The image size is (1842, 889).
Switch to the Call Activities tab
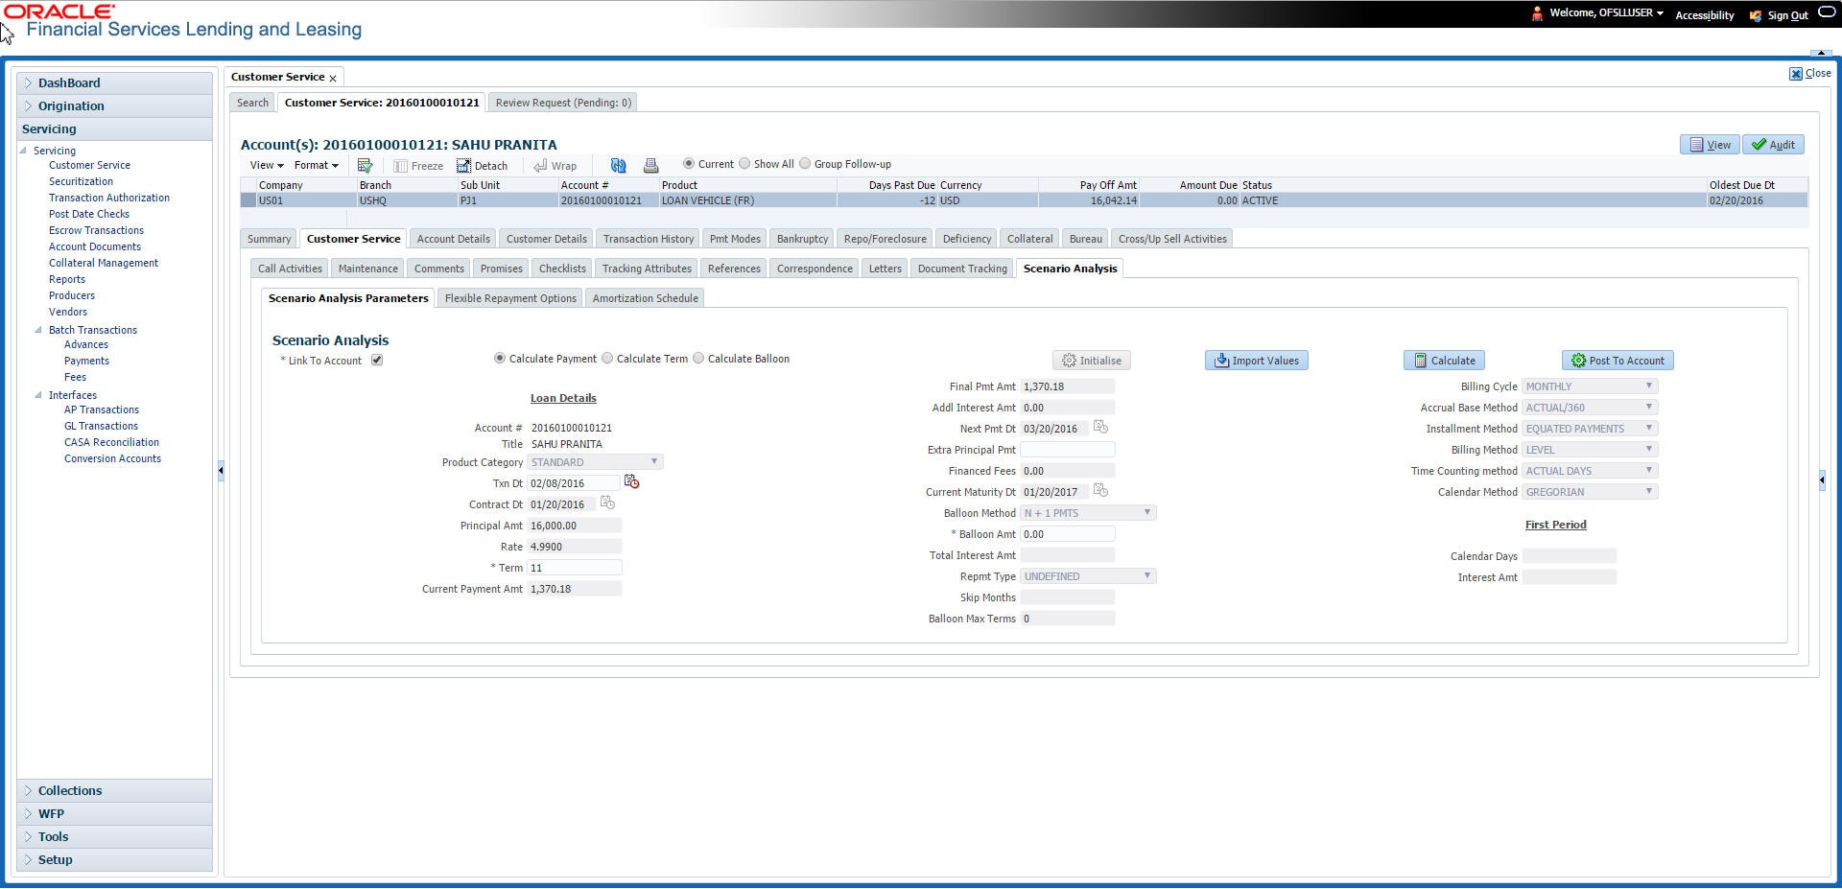[x=290, y=269]
